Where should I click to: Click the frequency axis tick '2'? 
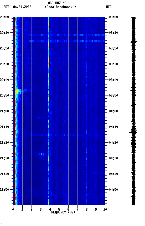[32, 210]
